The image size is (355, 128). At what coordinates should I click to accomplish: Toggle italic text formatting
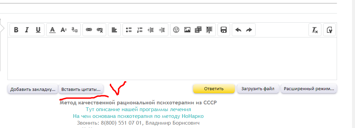click(27, 30)
